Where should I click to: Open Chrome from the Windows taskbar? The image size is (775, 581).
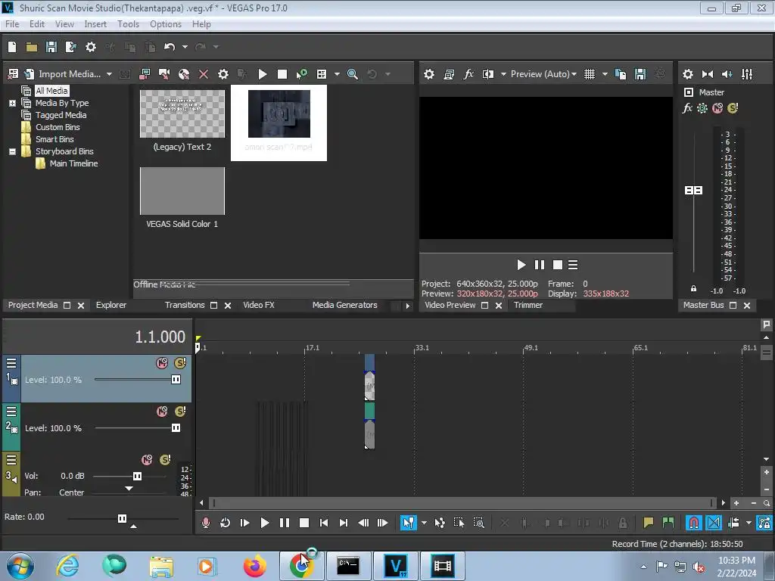point(301,566)
